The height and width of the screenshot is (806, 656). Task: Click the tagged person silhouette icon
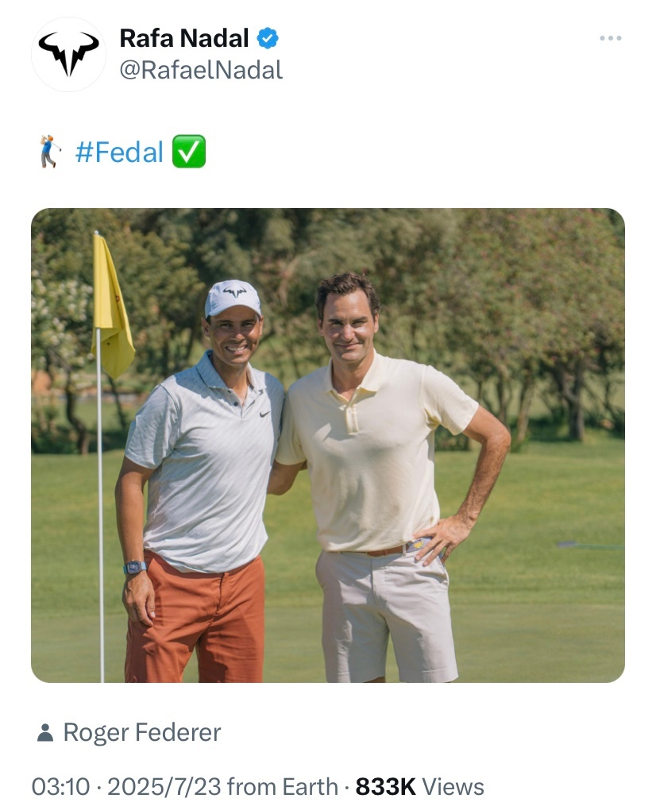pos(45,732)
